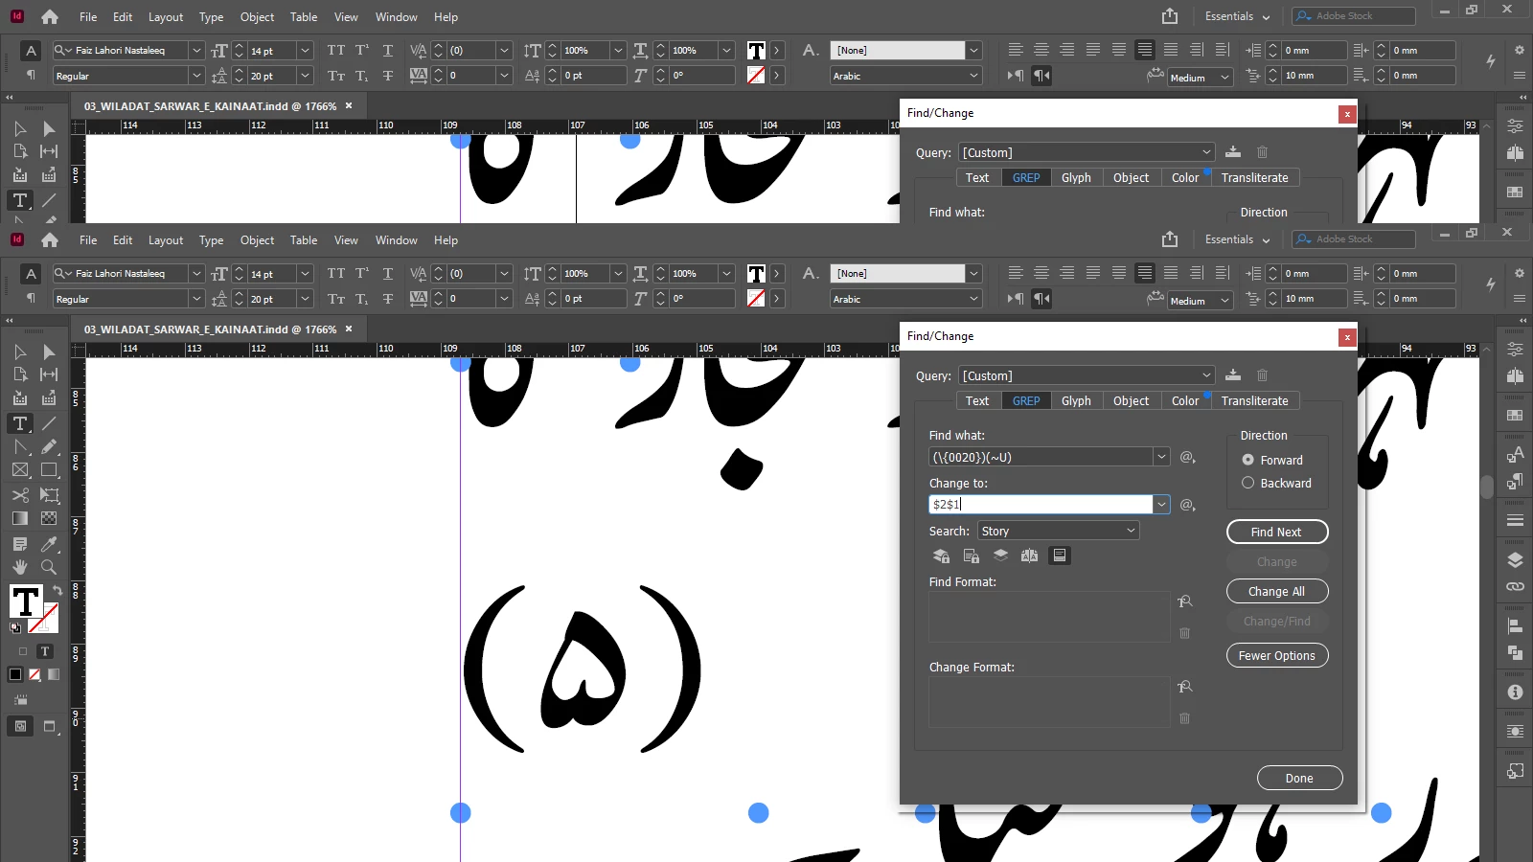Open the Type menu in lower window

[211, 240]
